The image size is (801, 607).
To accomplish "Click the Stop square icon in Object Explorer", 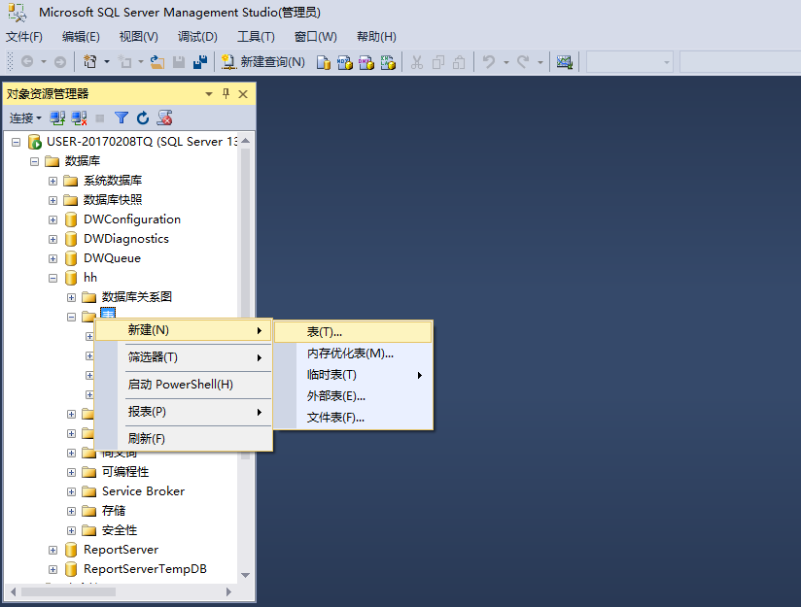I will 100,118.
